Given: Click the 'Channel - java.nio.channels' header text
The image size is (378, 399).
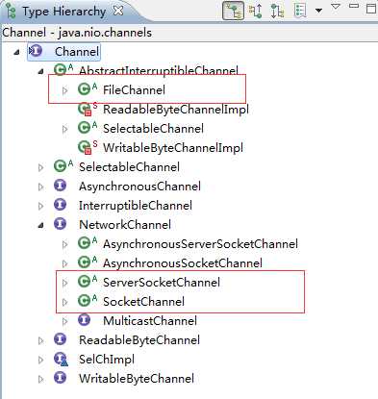Looking at the screenshot, I should [77, 33].
